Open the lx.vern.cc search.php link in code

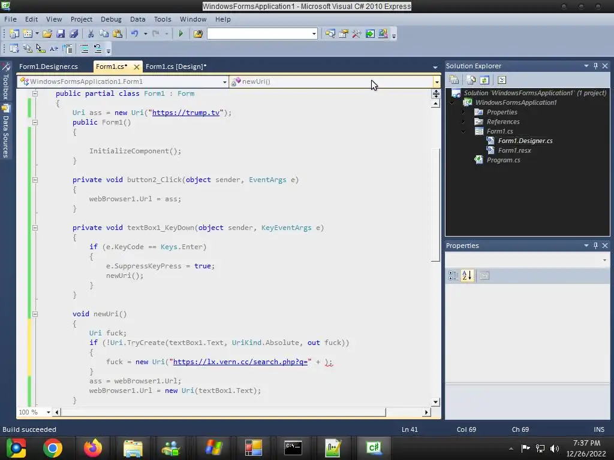[x=240, y=362]
